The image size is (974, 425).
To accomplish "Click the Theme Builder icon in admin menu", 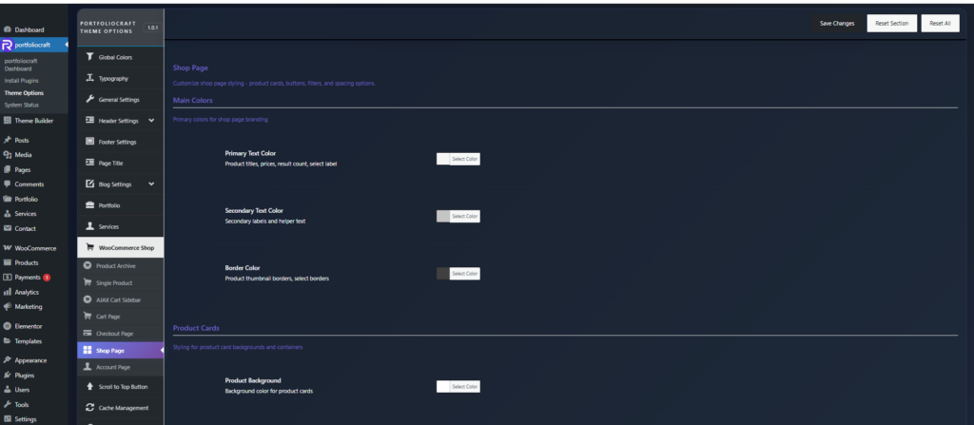I will coord(8,121).
